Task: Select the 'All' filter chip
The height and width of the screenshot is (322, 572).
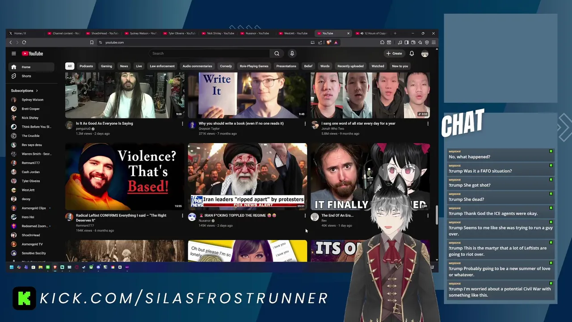Action: click(x=69, y=66)
